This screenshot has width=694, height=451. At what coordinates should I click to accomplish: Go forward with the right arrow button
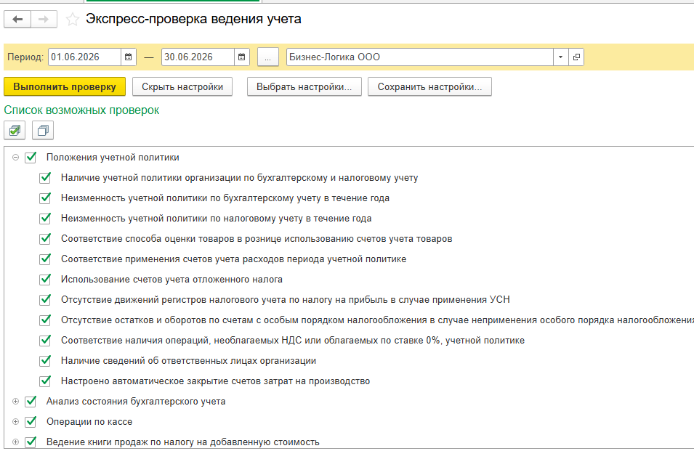point(44,20)
